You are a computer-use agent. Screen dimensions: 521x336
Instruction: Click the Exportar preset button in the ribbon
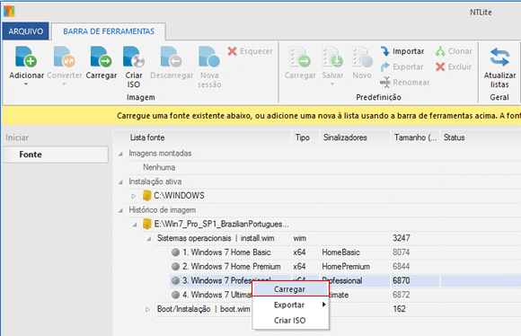tap(402, 66)
